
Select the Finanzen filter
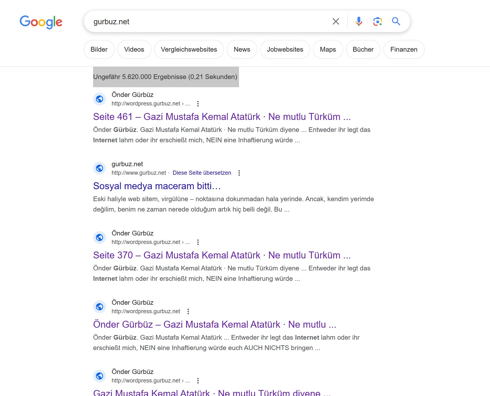(404, 49)
